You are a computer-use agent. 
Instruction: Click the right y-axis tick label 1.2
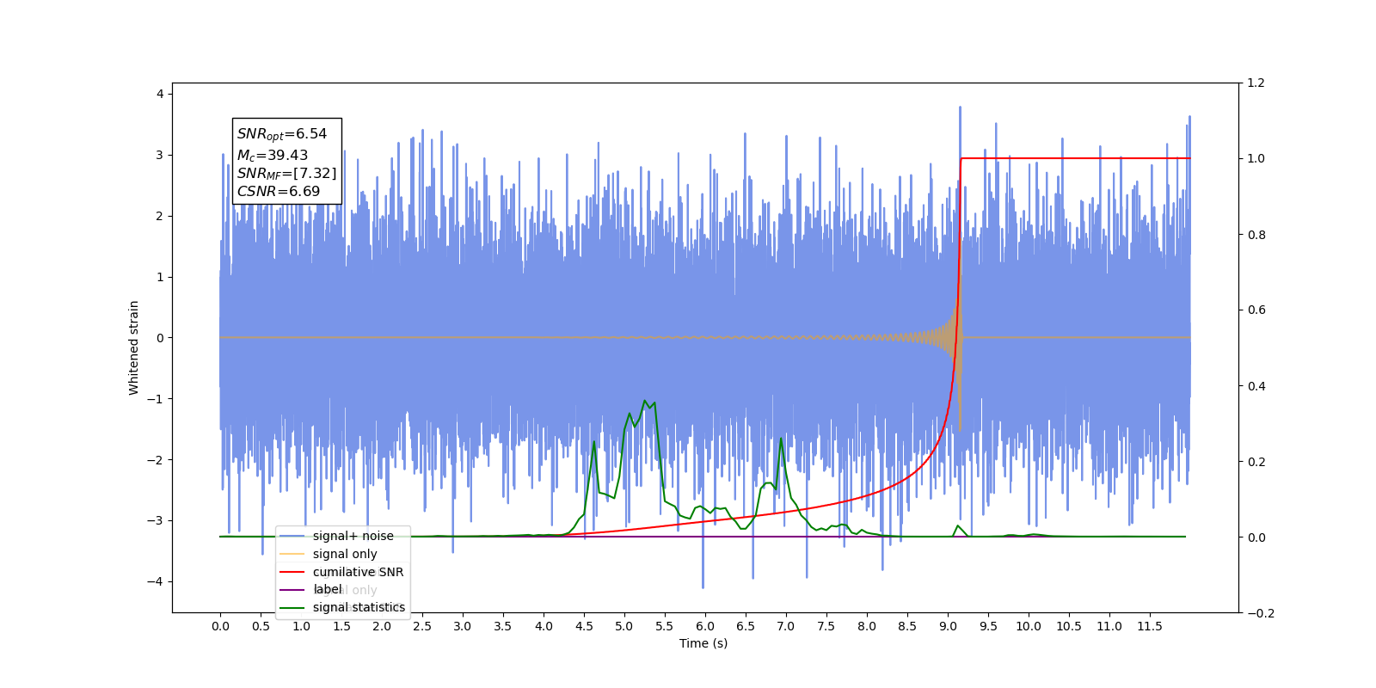(1256, 83)
